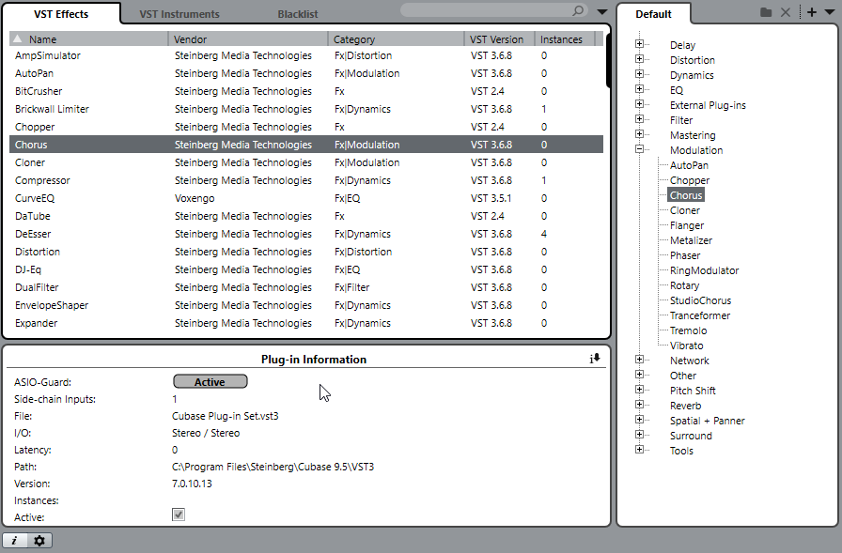Sort by the VST Version column header
This screenshot has width=842, height=553.
(499, 39)
